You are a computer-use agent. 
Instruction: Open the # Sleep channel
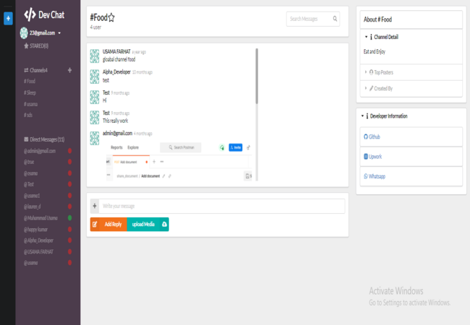tap(30, 93)
